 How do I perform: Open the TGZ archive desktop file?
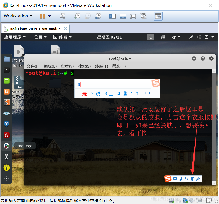(19, 82)
